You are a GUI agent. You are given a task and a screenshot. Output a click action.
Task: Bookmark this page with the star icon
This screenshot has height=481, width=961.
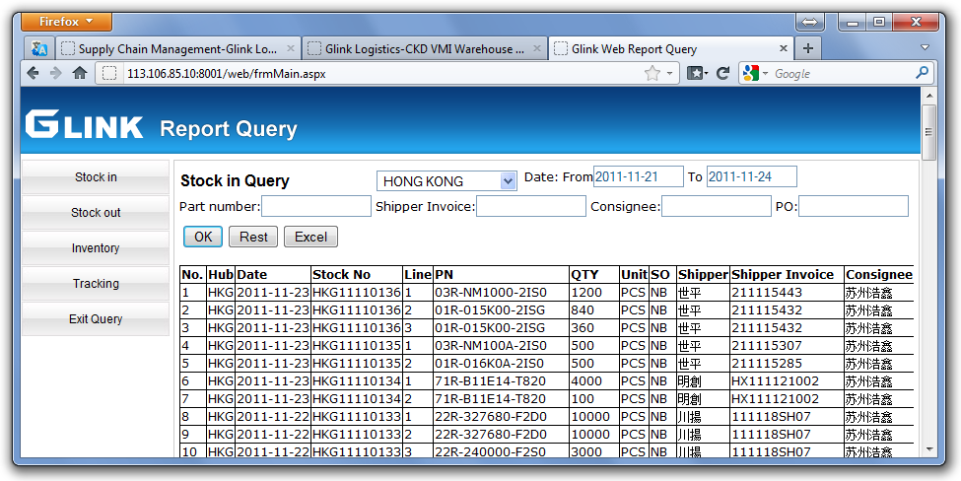(x=652, y=73)
